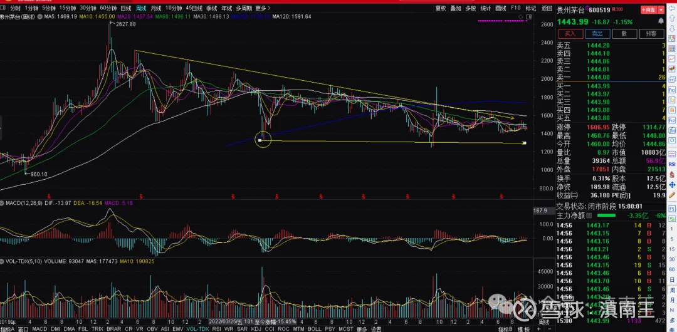Switch to 分时 intraday chart

tap(14, 8)
